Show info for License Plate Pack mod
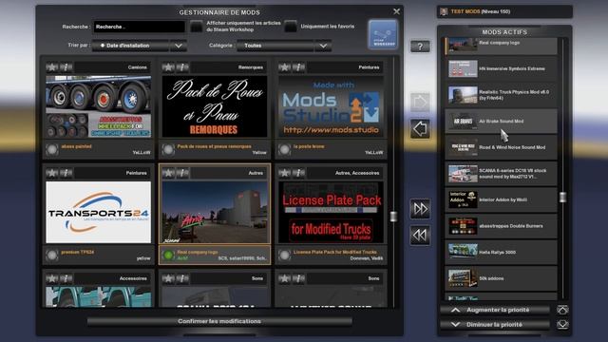The image size is (608, 342). coord(299,173)
